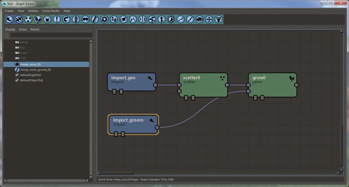Select the import_groom node
The image size is (349, 187).
click(133, 124)
